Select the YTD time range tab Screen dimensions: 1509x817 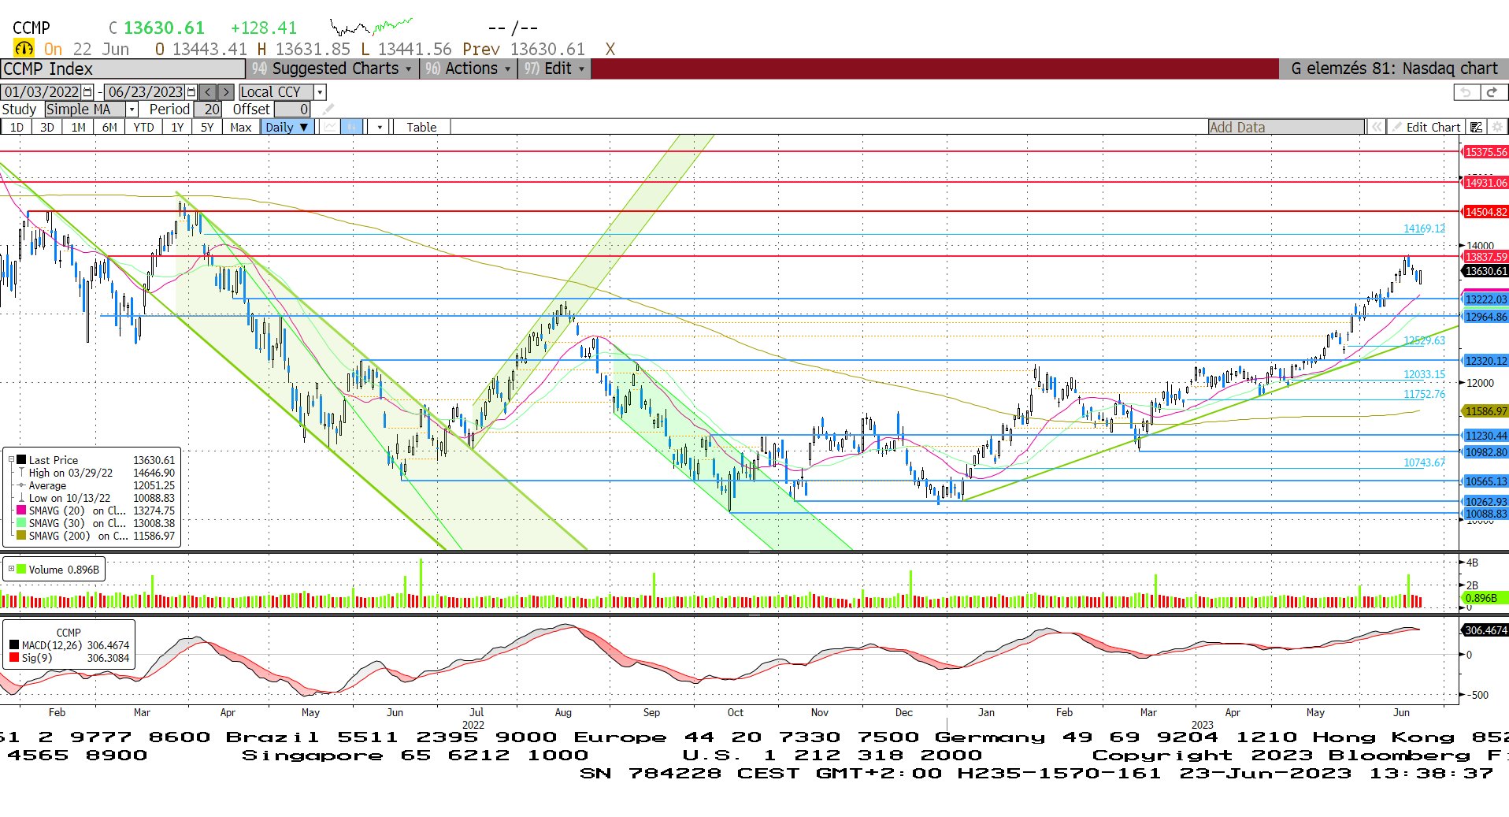pos(143,127)
